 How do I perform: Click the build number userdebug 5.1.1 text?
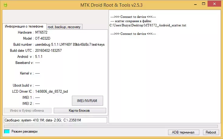point(70,45)
